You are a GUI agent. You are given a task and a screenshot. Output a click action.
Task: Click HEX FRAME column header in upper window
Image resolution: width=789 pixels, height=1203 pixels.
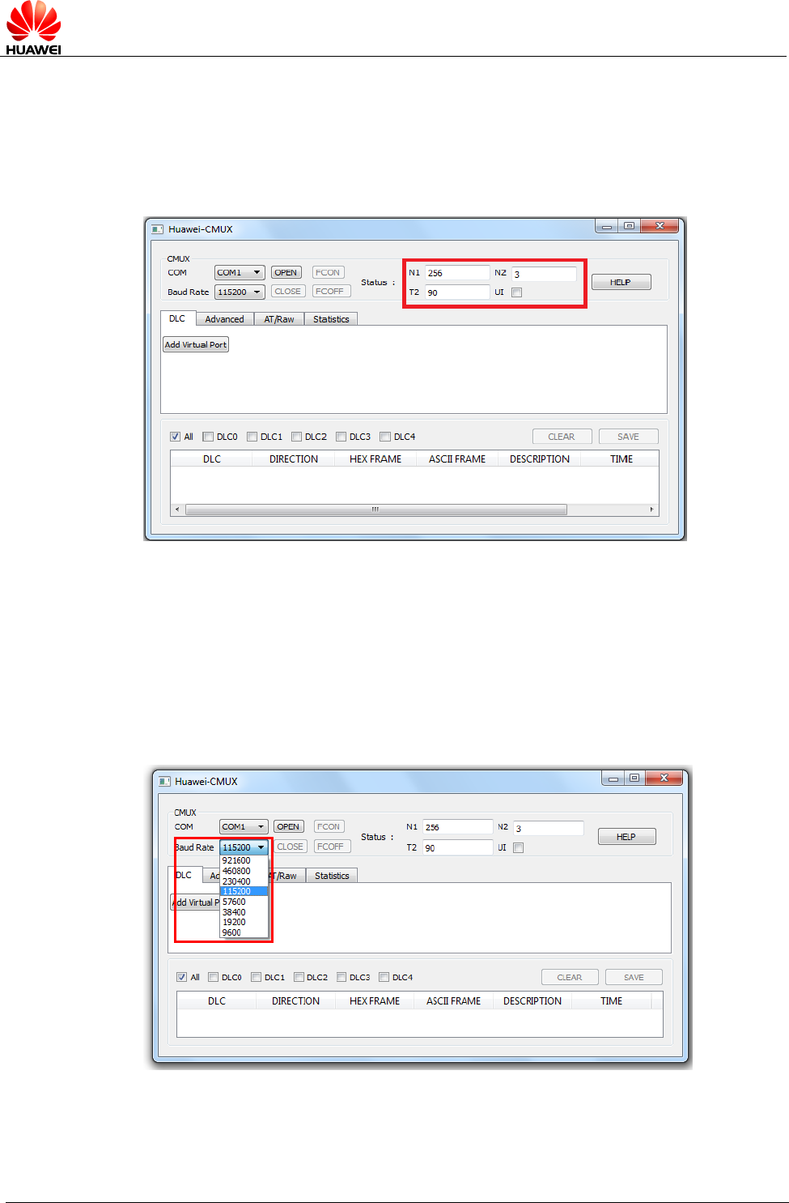(375, 459)
